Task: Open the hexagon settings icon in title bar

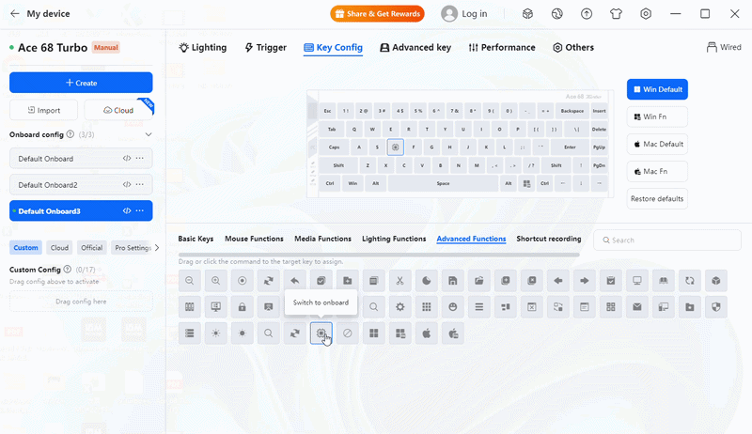Action: coord(646,14)
